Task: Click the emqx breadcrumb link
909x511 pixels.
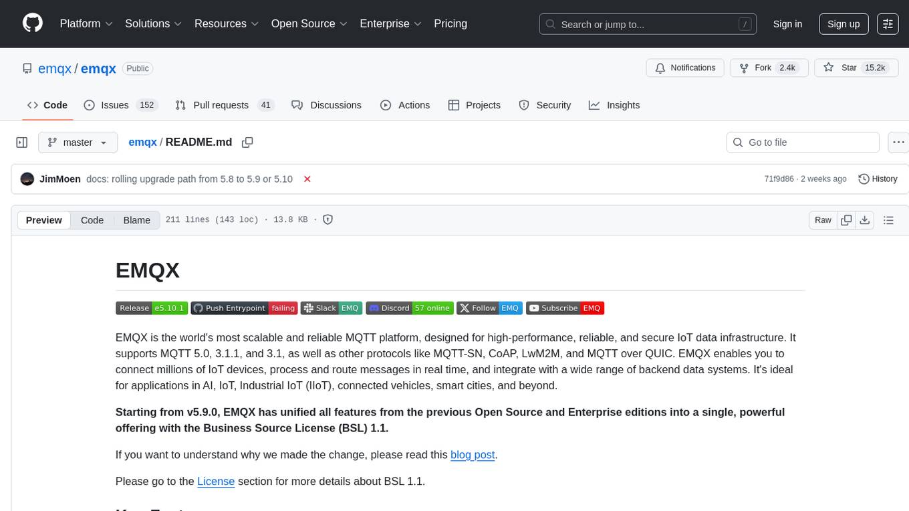Action: coord(142,142)
